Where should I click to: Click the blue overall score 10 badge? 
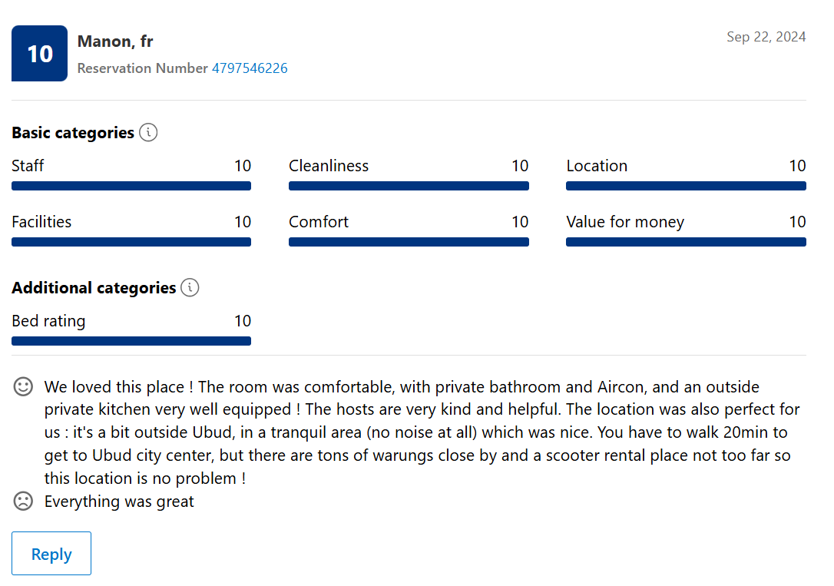[40, 54]
